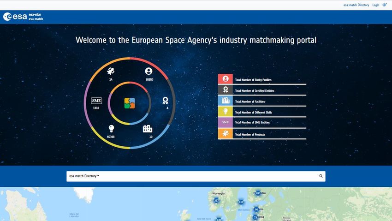Click the satellite products icon in the circle
The width and height of the screenshot is (392, 221).
pyautogui.click(x=111, y=71)
